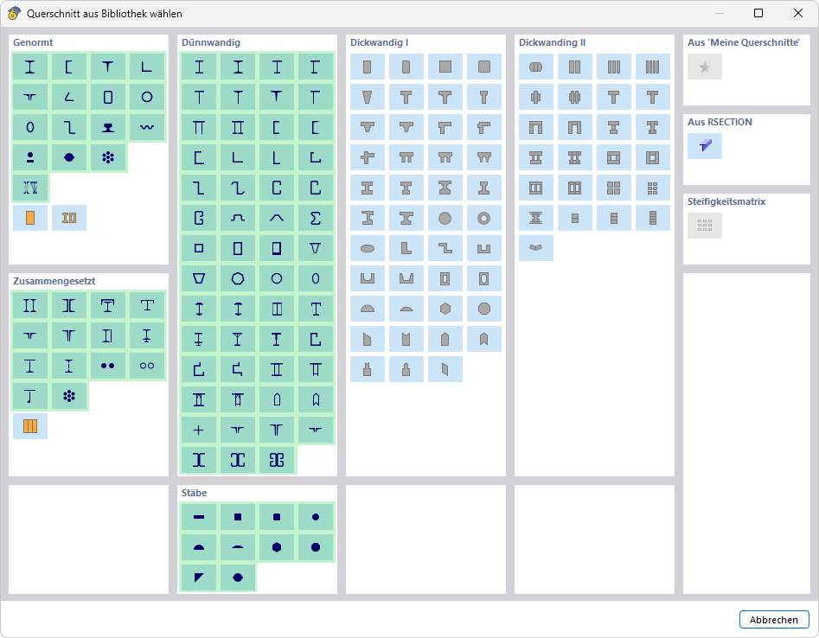Select the small square hollow box in Dünnwandig
This screenshot has width=819, height=638.
pos(199,248)
